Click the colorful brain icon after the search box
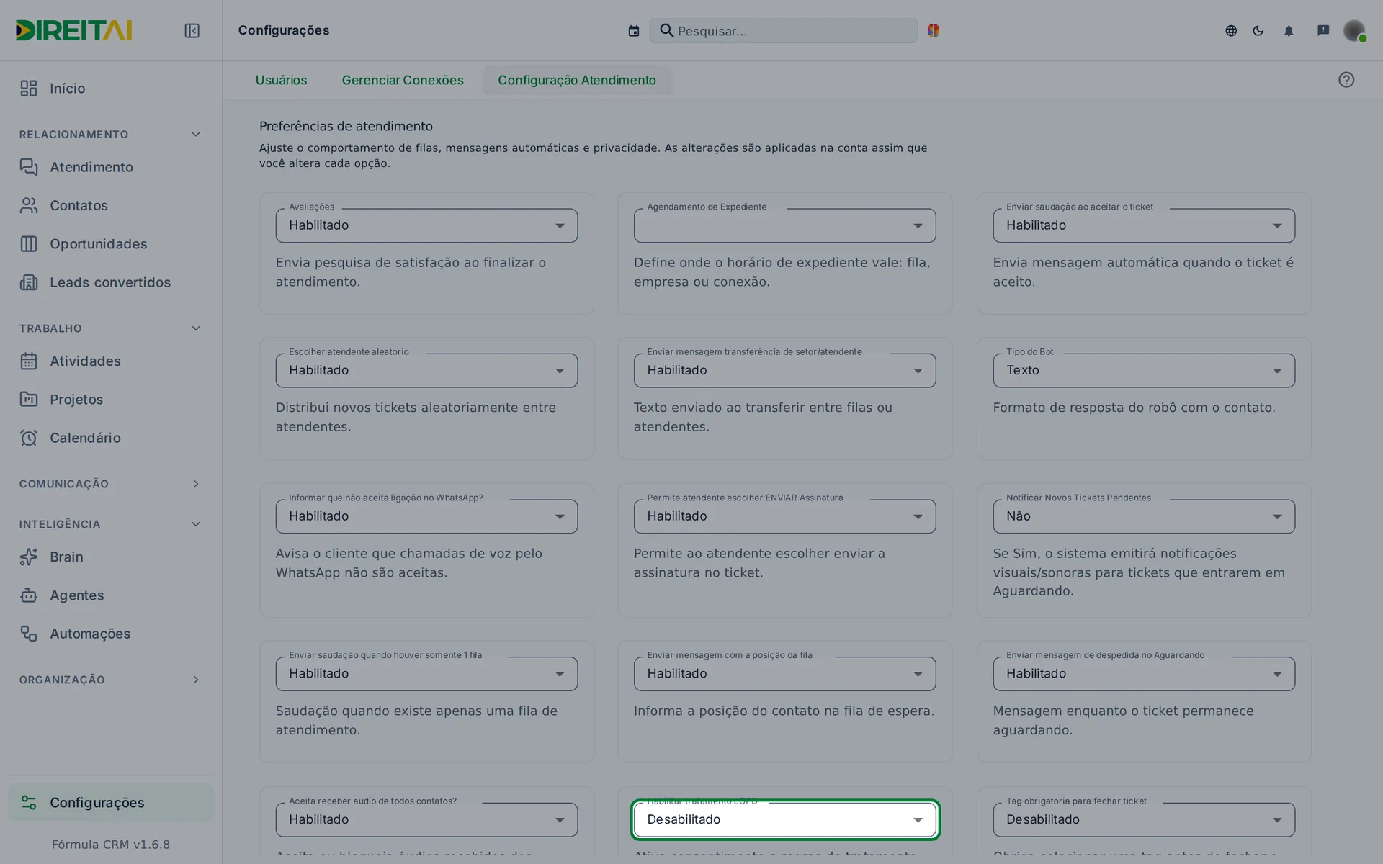 (934, 30)
